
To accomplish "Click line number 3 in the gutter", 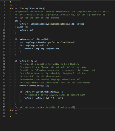I will [5, 8].
